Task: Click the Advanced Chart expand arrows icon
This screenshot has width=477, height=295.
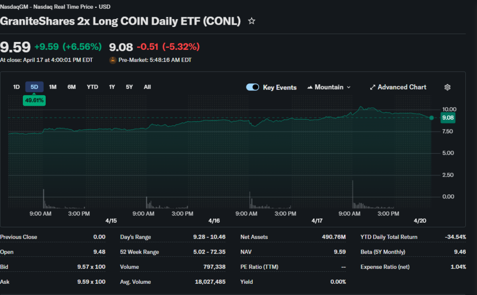Action: pos(373,87)
